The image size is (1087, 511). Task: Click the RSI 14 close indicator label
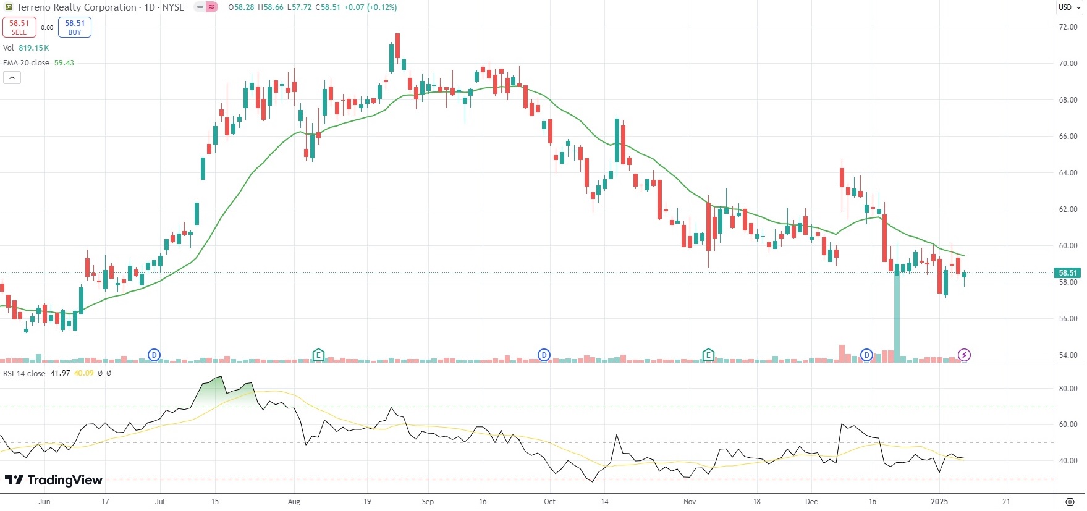pyautogui.click(x=25, y=373)
